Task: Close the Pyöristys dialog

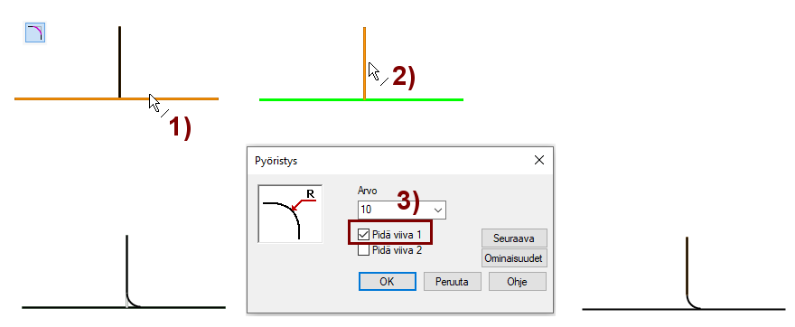Action: 539,160
